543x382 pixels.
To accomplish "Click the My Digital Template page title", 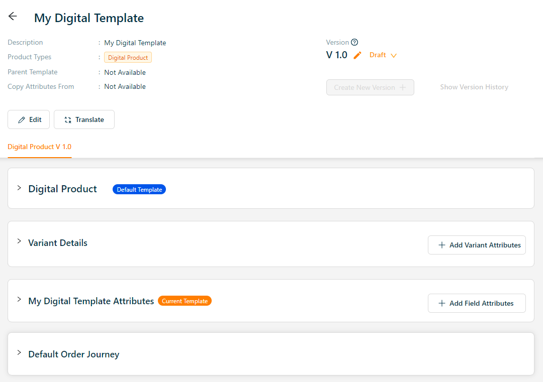I will pyautogui.click(x=89, y=18).
